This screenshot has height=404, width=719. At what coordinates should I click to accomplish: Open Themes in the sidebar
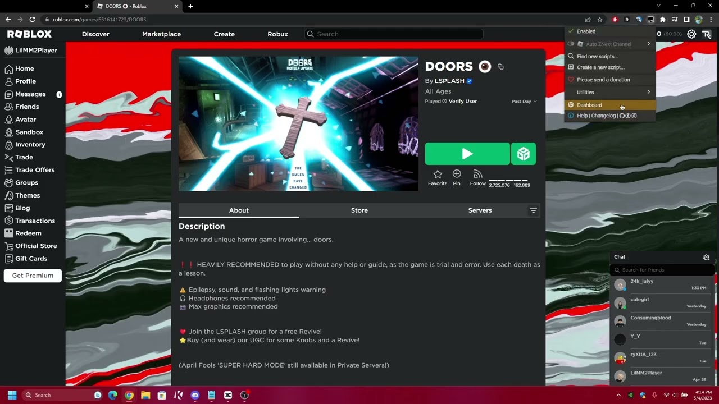[22, 195]
